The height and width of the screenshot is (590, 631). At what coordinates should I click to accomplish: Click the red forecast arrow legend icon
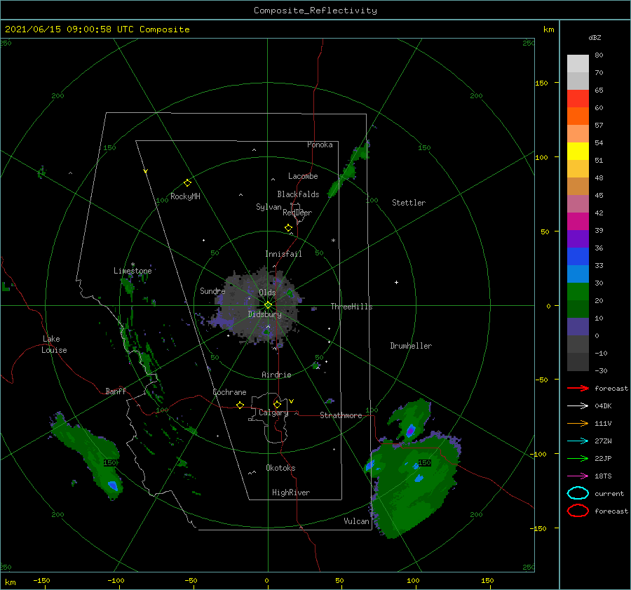(578, 388)
